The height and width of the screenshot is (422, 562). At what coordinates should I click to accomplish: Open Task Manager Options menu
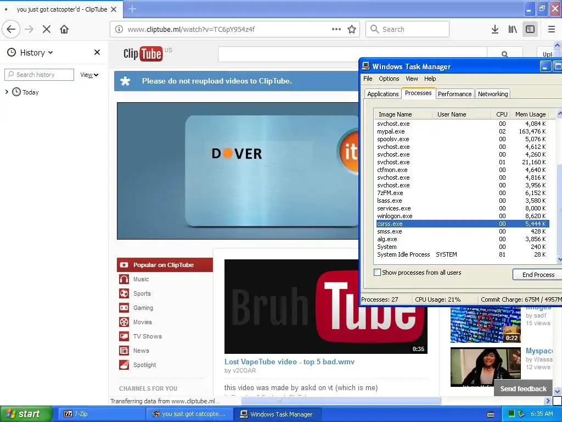(x=389, y=79)
